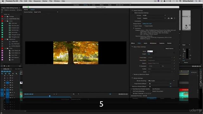Click the snap magnet icon in timeline
This screenshot has height=114, width=203.
point(6,73)
